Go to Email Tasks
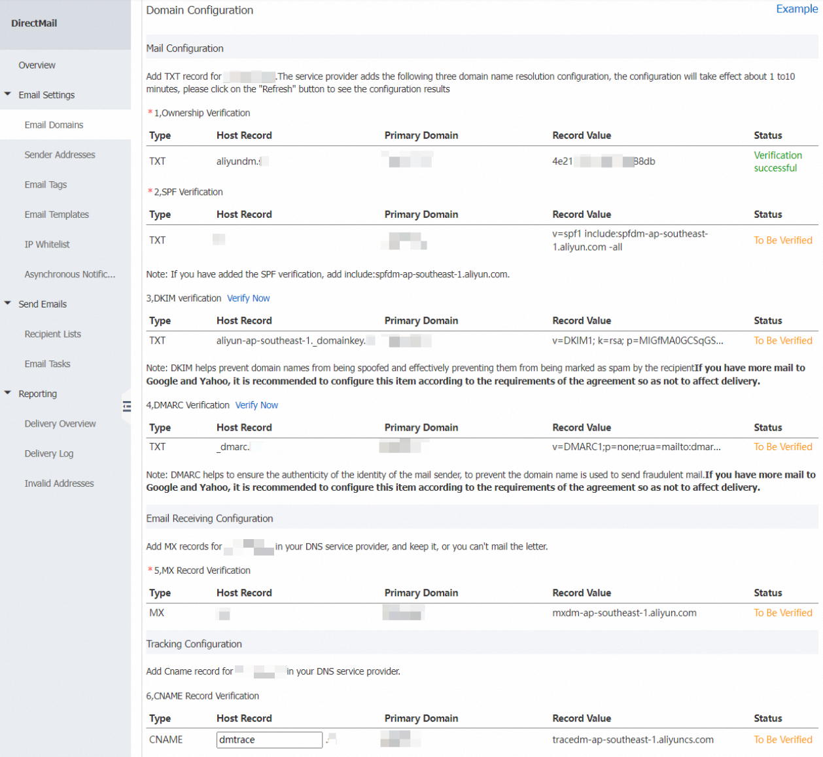Screen dimensions: 823x757 tap(47, 364)
